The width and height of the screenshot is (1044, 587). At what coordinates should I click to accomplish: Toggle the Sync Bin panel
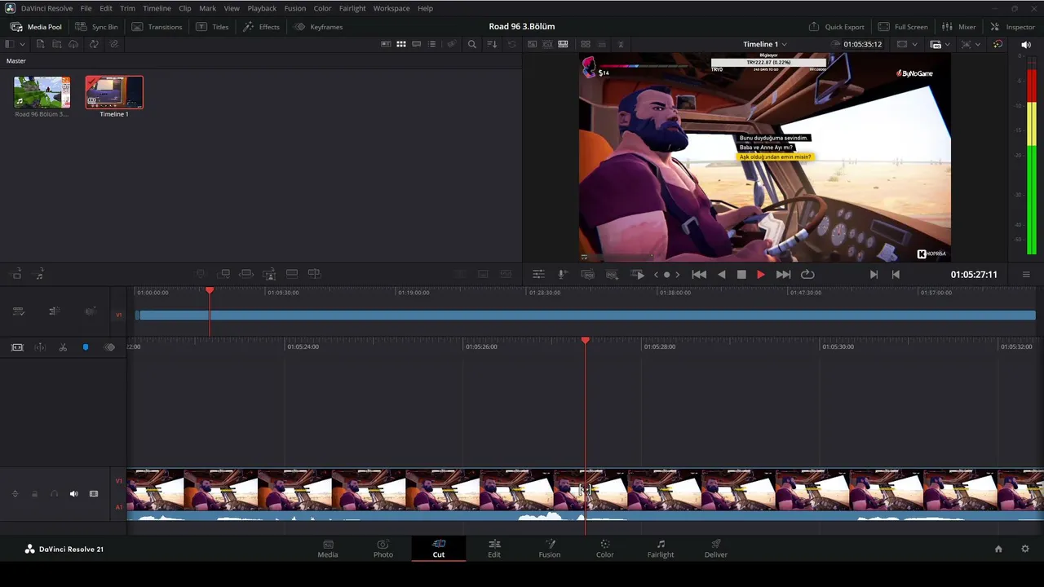coord(95,27)
